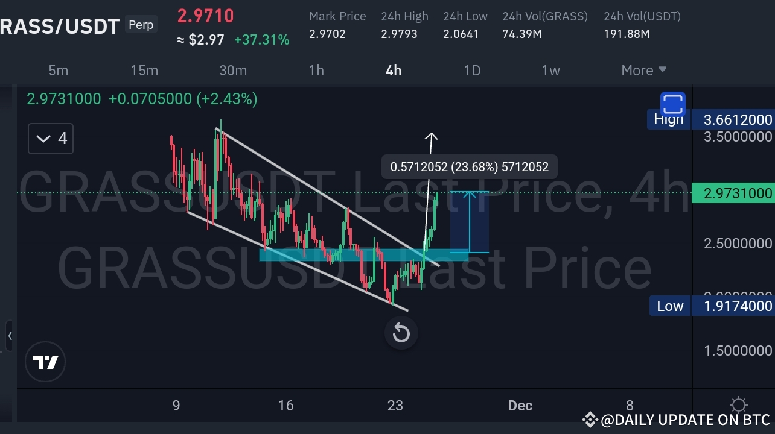The image size is (775, 434).
Task: Switch to the 1D timeframe
Action: 472,71
